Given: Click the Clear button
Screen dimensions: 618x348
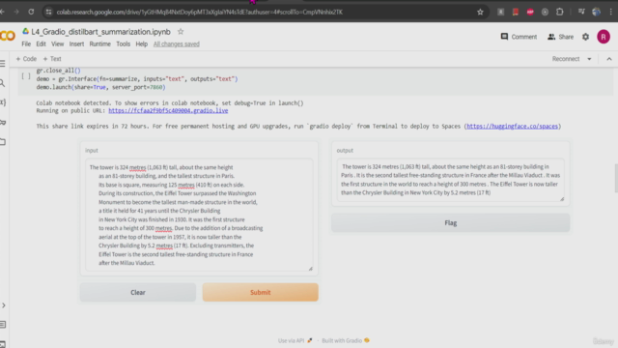Looking at the screenshot, I should pyautogui.click(x=138, y=292).
